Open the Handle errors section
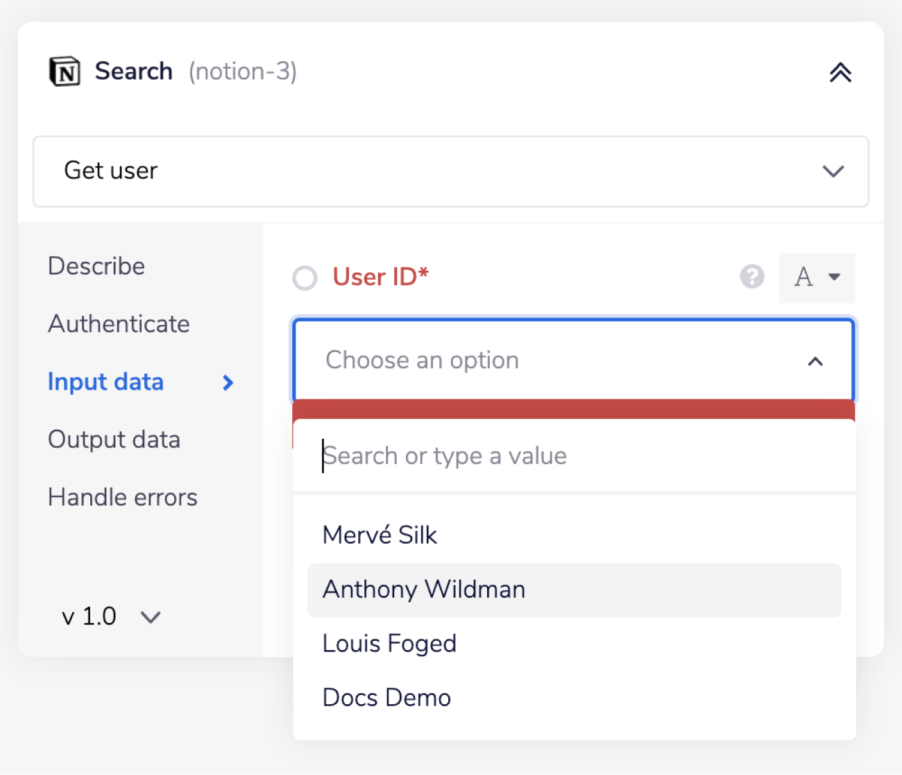 [122, 497]
